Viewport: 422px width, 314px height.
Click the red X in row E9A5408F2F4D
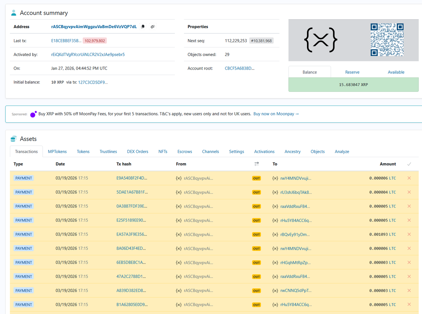[409, 178]
